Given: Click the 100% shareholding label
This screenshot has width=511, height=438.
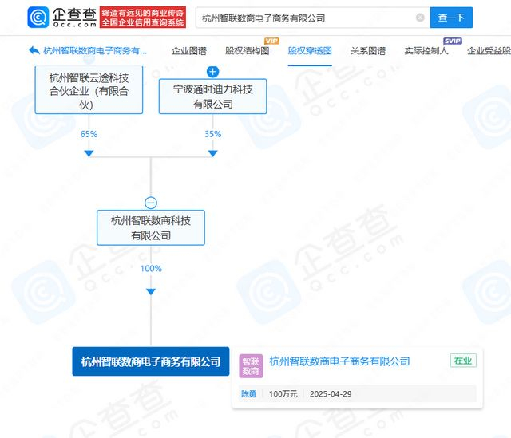Looking at the screenshot, I should [x=151, y=269].
